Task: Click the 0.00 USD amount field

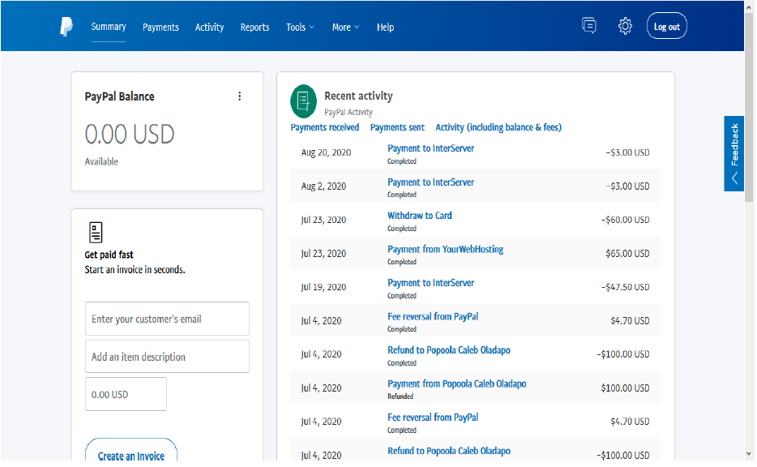Action: pyautogui.click(x=126, y=394)
